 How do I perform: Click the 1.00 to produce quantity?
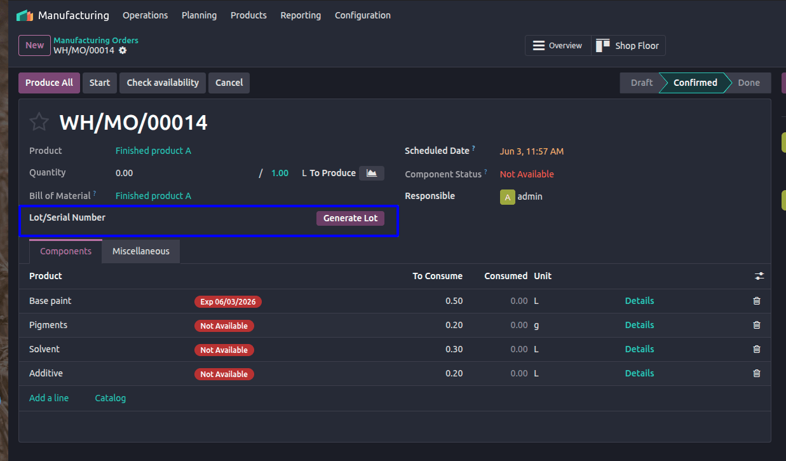pyautogui.click(x=280, y=173)
